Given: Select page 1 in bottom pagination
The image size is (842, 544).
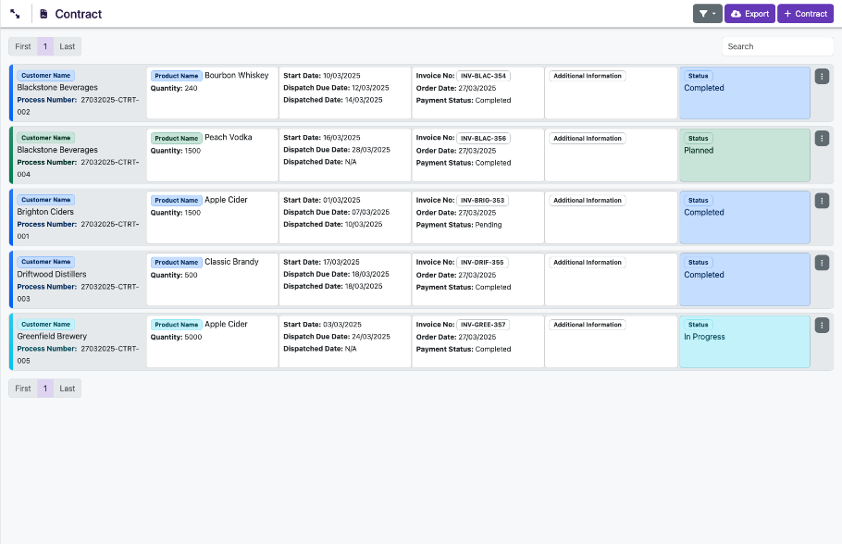Looking at the screenshot, I should (45, 389).
